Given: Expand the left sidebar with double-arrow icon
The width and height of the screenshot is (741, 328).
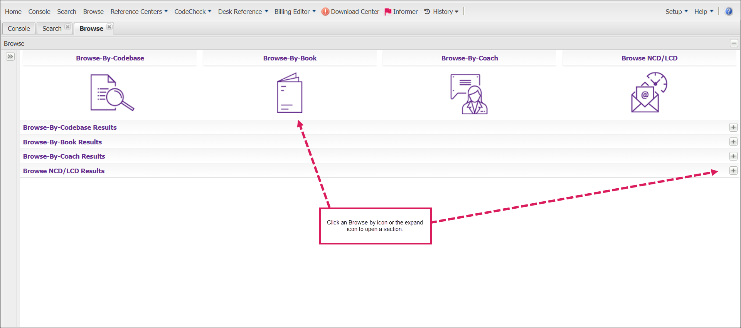Looking at the screenshot, I should (x=10, y=57).
